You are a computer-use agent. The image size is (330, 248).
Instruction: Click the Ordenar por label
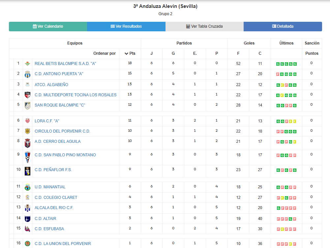point(105,53)
